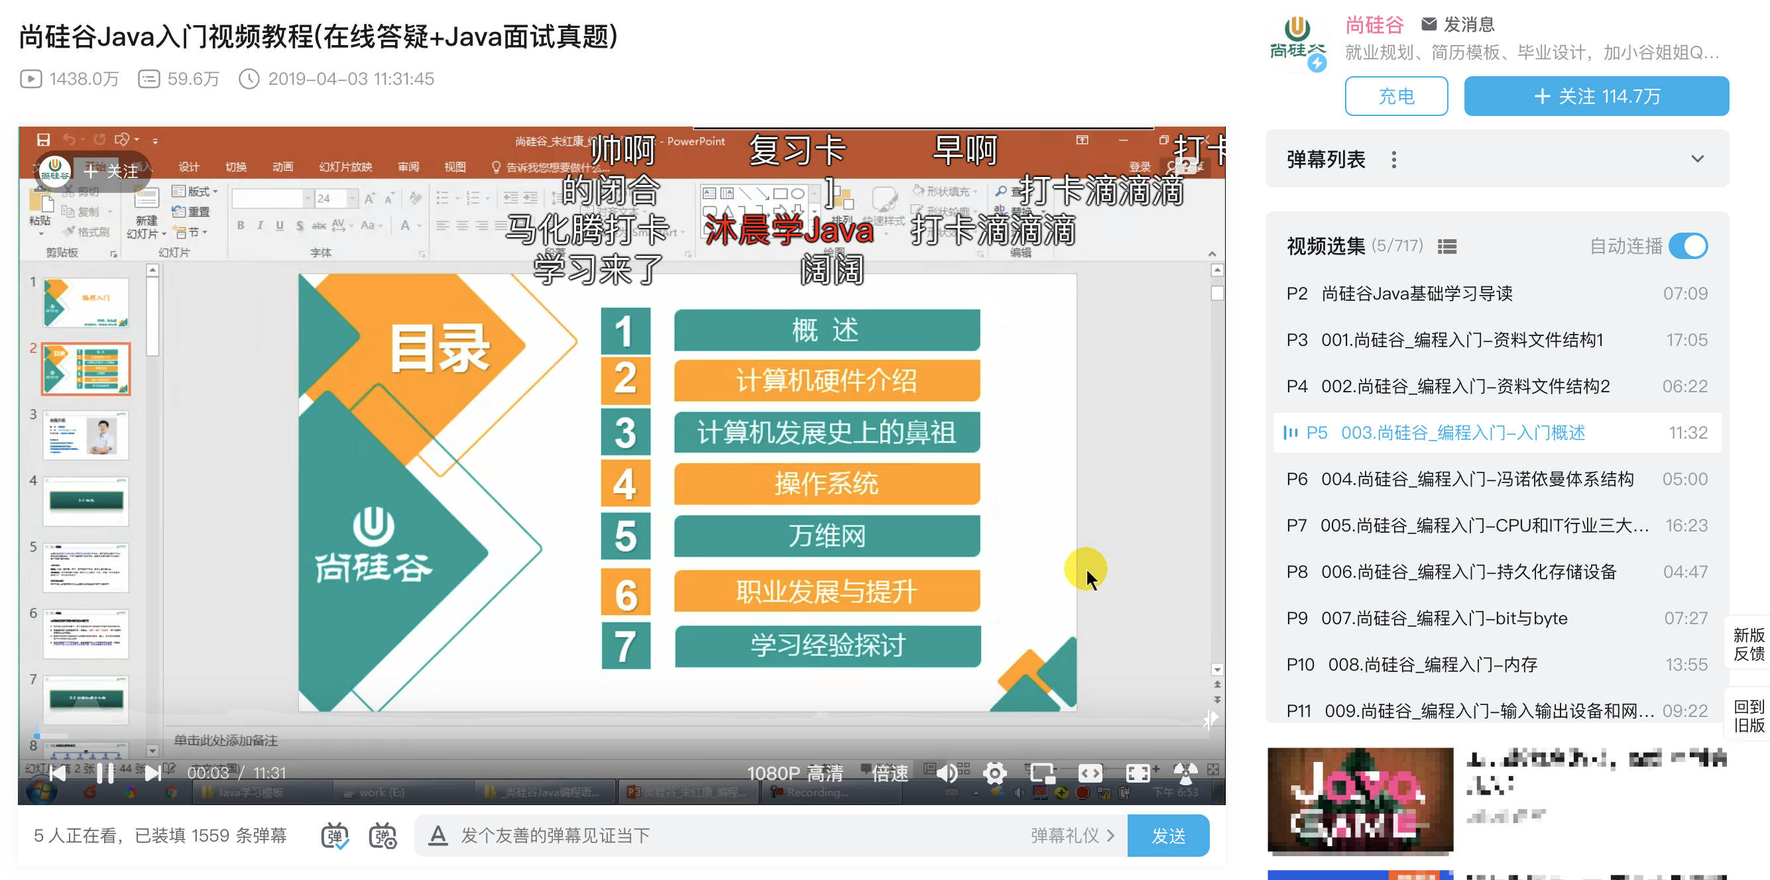
Task: Open player settings gear
Action: click(x=994, y=773)
